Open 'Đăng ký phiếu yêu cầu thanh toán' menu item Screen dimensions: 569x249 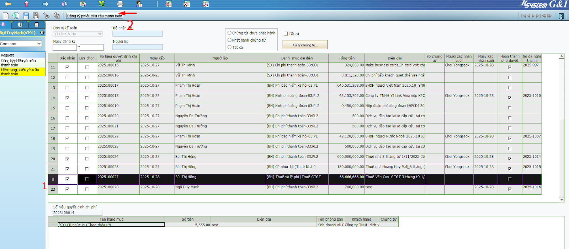tap(18, 63)
